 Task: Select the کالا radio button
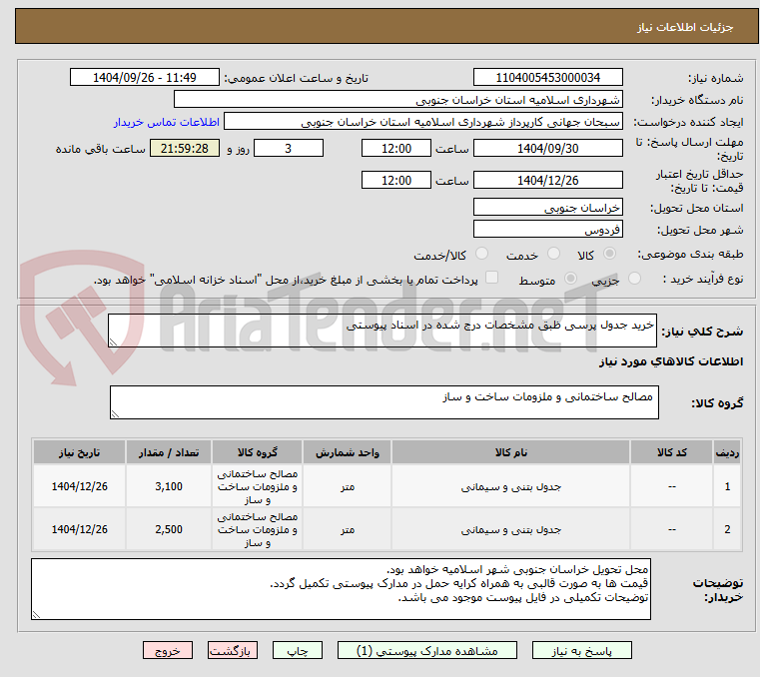point(610,254)
